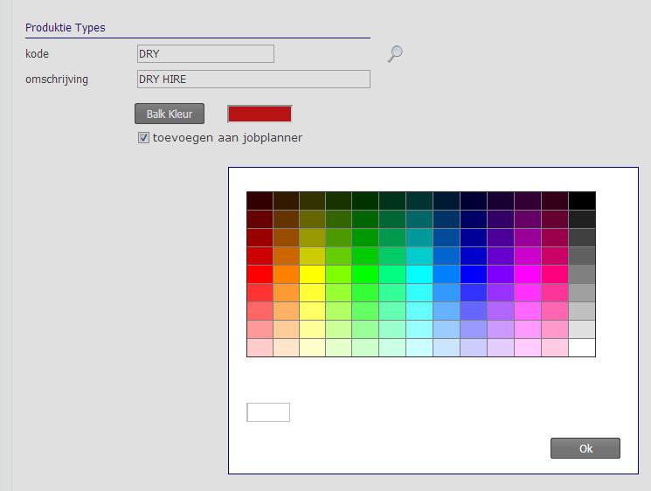Select the bright pure blue swatch
This screenshot has height=491, width=651.
(x=474, y=274)
